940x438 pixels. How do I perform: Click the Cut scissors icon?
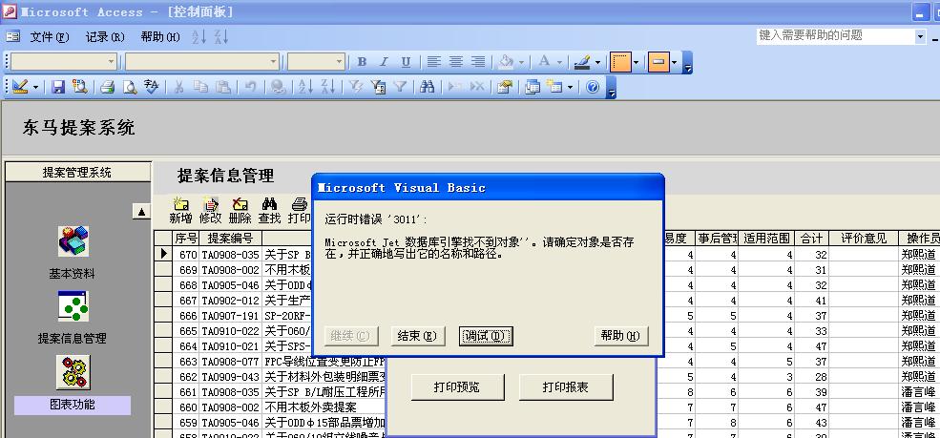pos(178,88)
